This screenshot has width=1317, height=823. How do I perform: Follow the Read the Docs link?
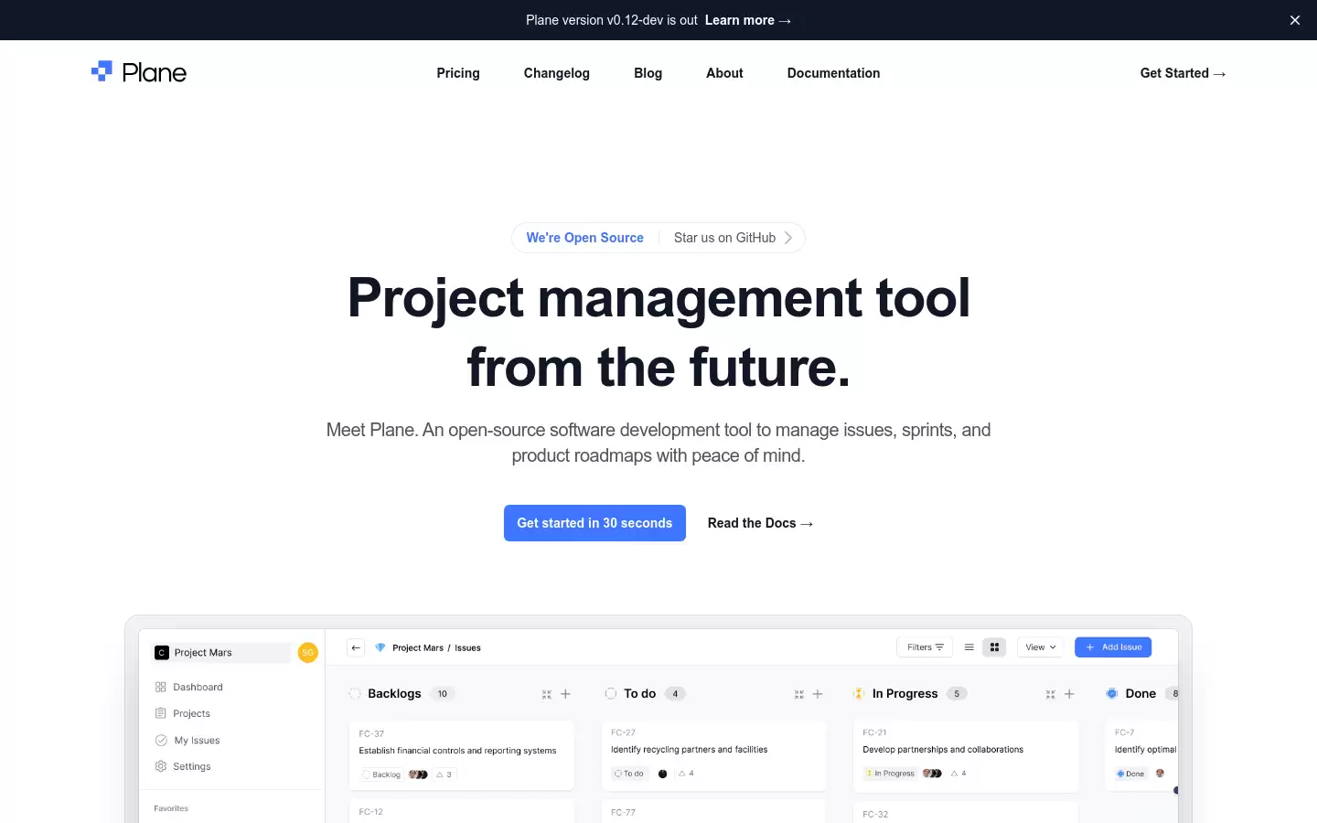click(760, 523)
